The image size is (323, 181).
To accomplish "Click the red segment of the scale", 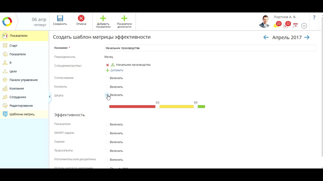I will (132, 107).
